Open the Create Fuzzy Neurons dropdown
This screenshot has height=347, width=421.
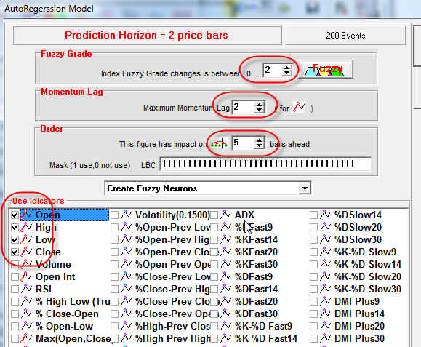(x=305, y=188)
